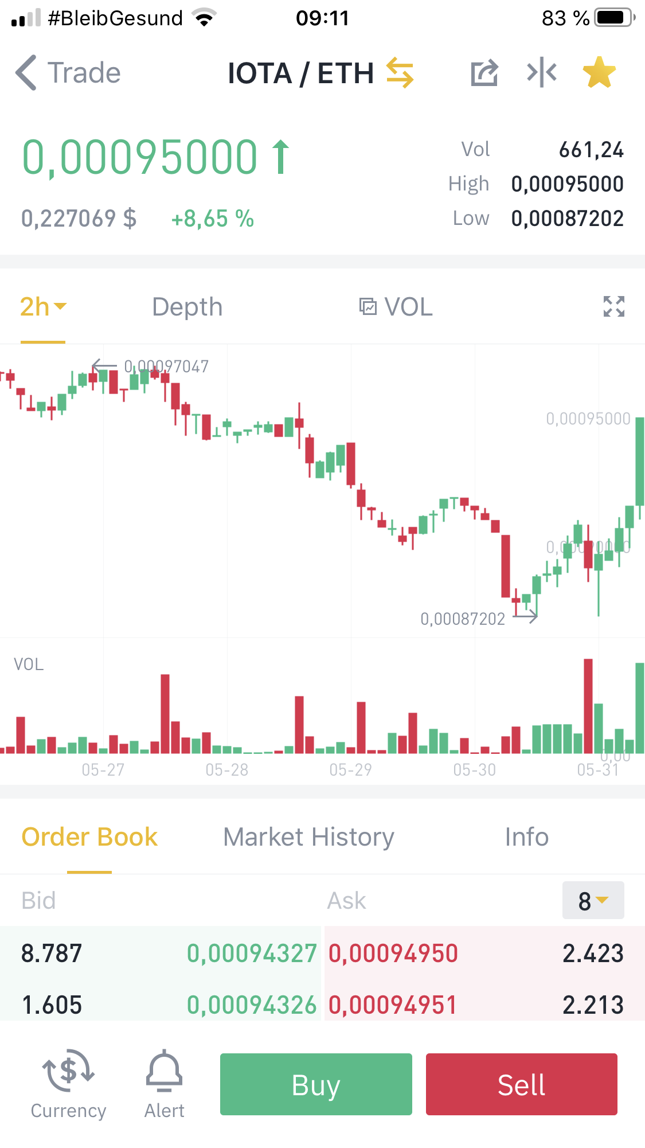Toggle the favorite star for IOTA/ETH
Viewport: 645px width, 1148px height.
599,73
